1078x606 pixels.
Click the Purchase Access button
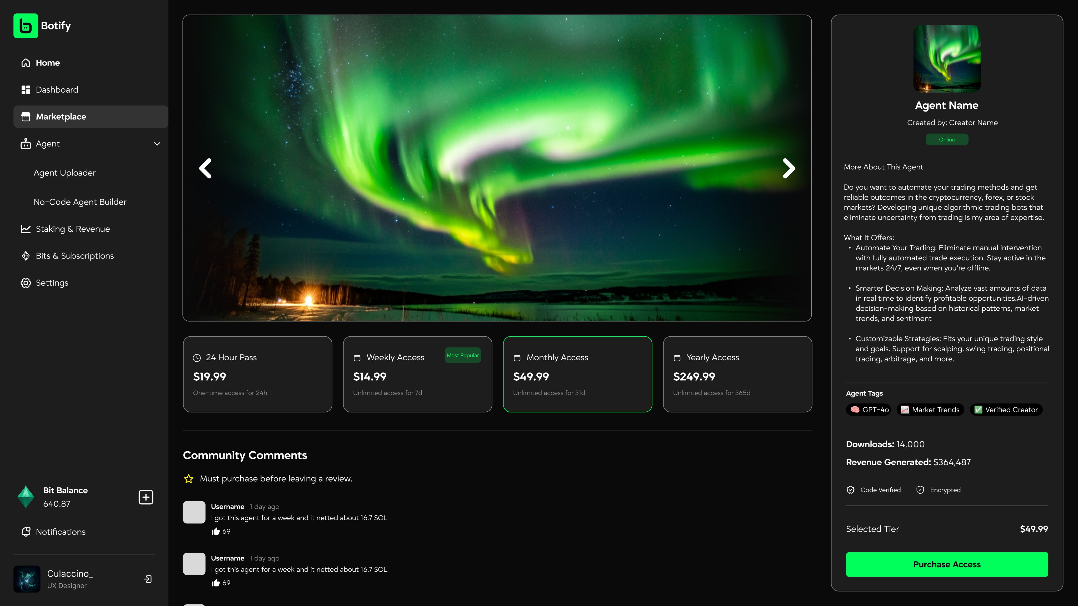coord(947,564)
